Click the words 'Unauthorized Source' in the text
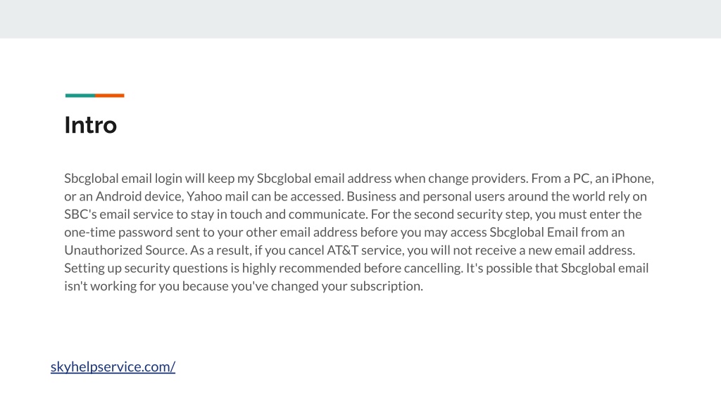721x405 pixels. pos(125,250)
